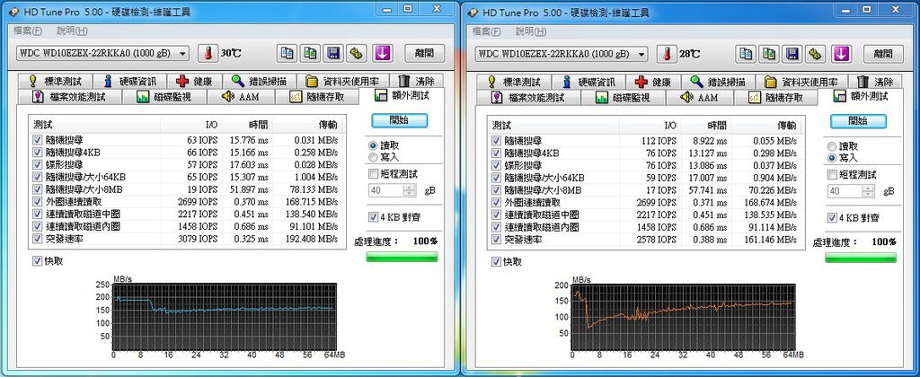This screenshot has height=377, width=920.
Task: Save screenshot floppy icon in right window
Action: pos(792,54)
